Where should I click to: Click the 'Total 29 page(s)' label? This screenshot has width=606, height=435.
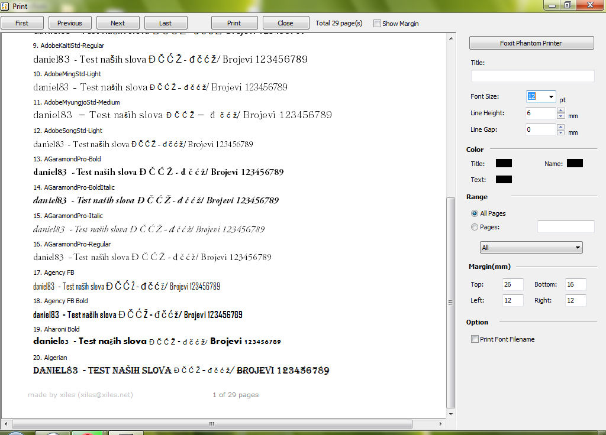[339, 23]
